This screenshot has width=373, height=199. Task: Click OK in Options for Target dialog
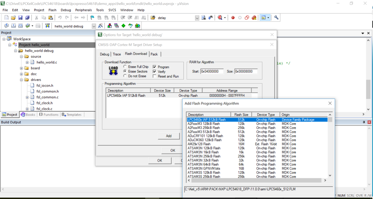pos(160,161)
